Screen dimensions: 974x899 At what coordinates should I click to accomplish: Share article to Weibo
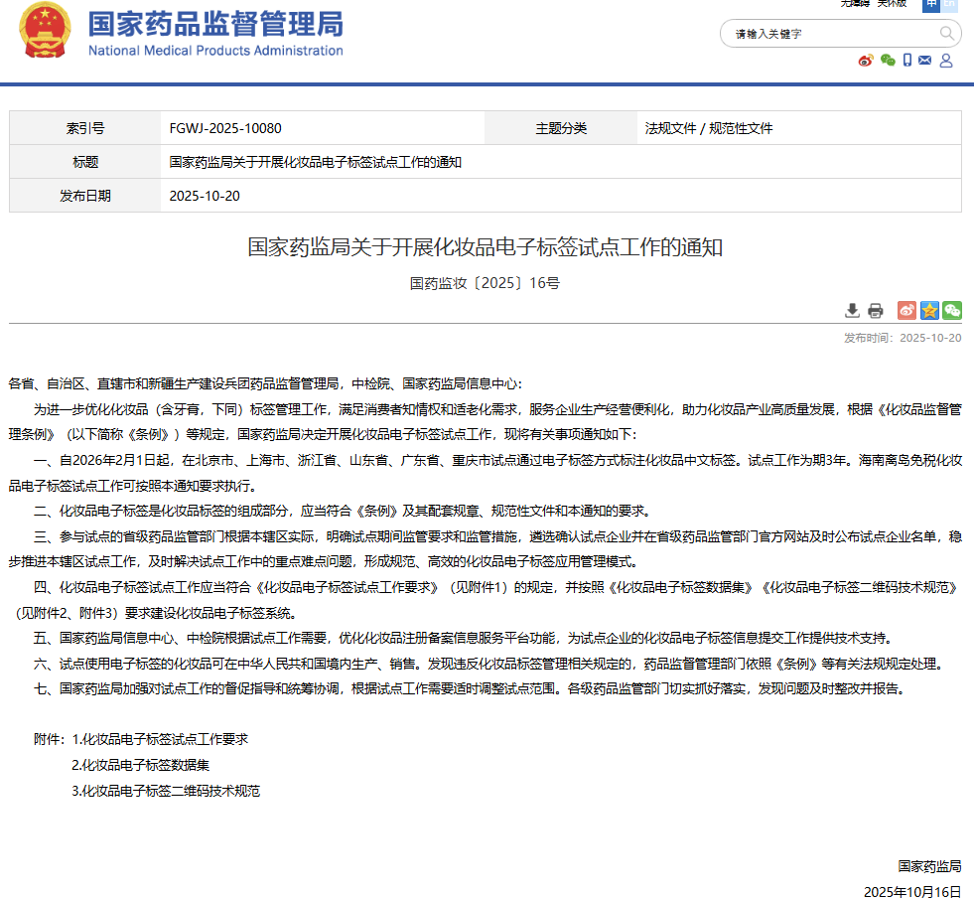click(906, 310)
